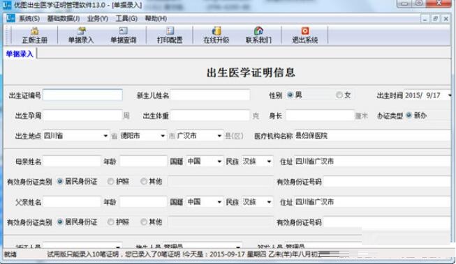Select 其他 for the father's ID type
Image resolution: width=456 pixels, height=264 pixels.
point(144,222)
